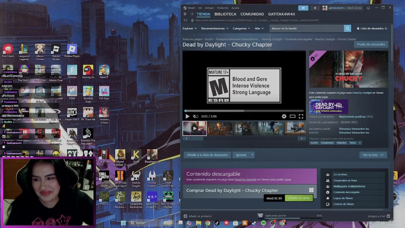The height and width of the screenshot is (228, 405).
Task: Click Ignorar button
Action: point(241,155)
